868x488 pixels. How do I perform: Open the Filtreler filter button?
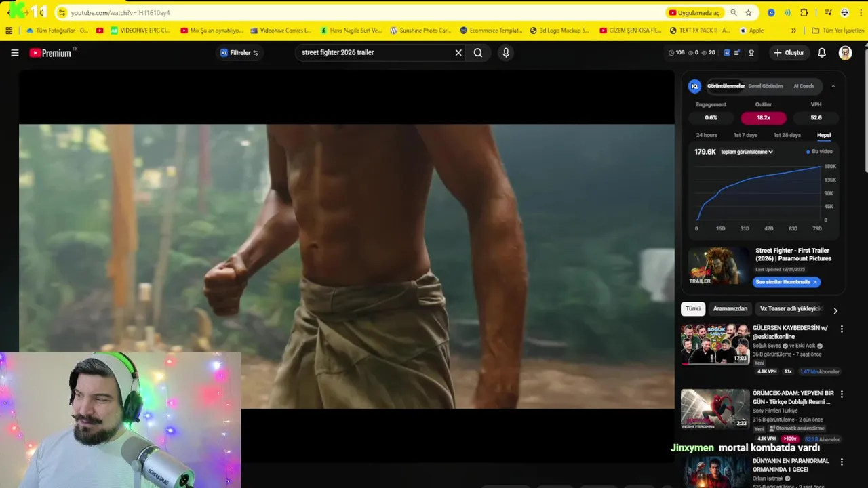pyautogui.click(x=239, y=53)
